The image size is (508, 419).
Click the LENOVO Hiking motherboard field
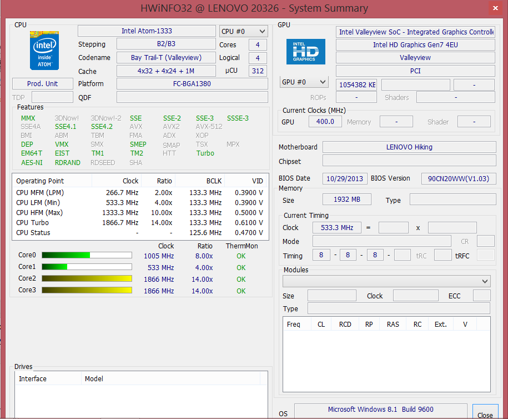tap(409, 147)
